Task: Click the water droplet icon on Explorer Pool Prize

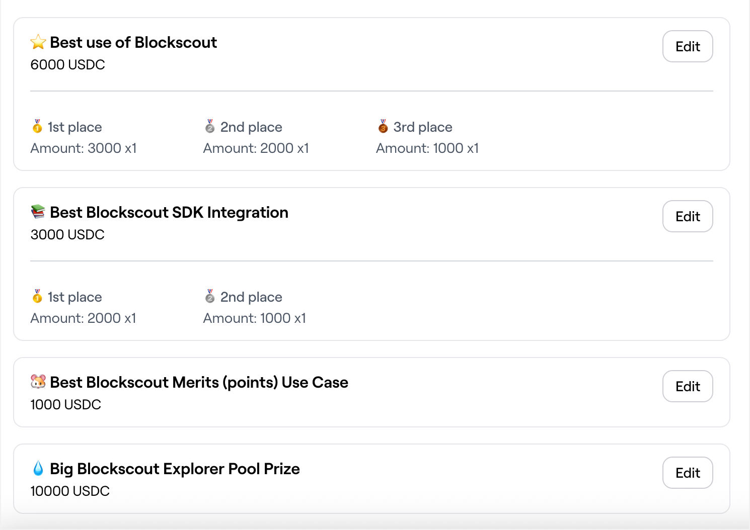Action: tap(38, 469)
